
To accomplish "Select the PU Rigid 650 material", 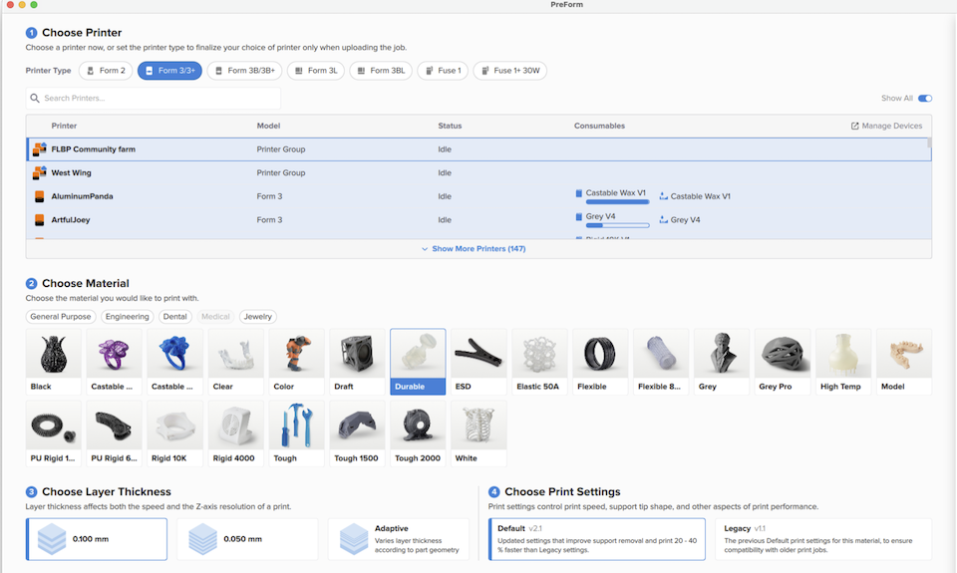I will [x=114, y=433].
